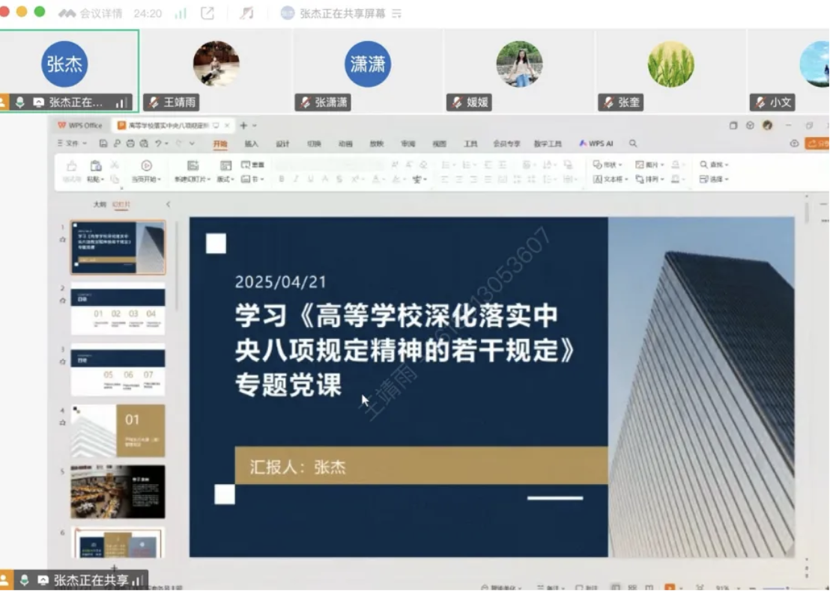The image size is (830, 594).
Task: Click the Underline icon in the ribbon
Action: [312, 178]
